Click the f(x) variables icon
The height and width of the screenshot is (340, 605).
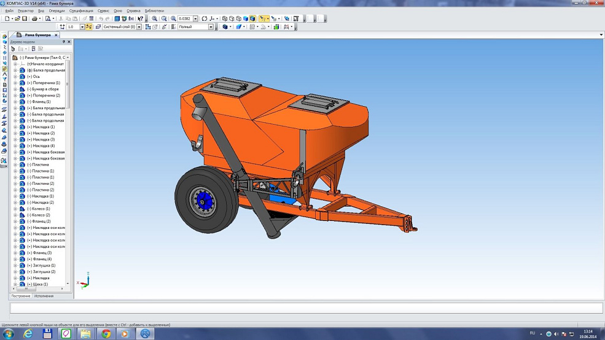[x=131, y=18]
